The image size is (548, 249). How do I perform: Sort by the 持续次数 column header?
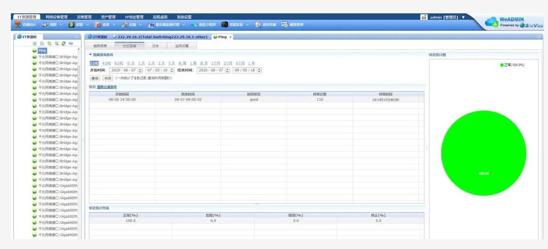point(319,94)
